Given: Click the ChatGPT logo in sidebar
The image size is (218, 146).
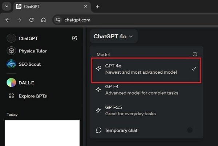Looking at the screenshot, I should click(x=11, y=38).
